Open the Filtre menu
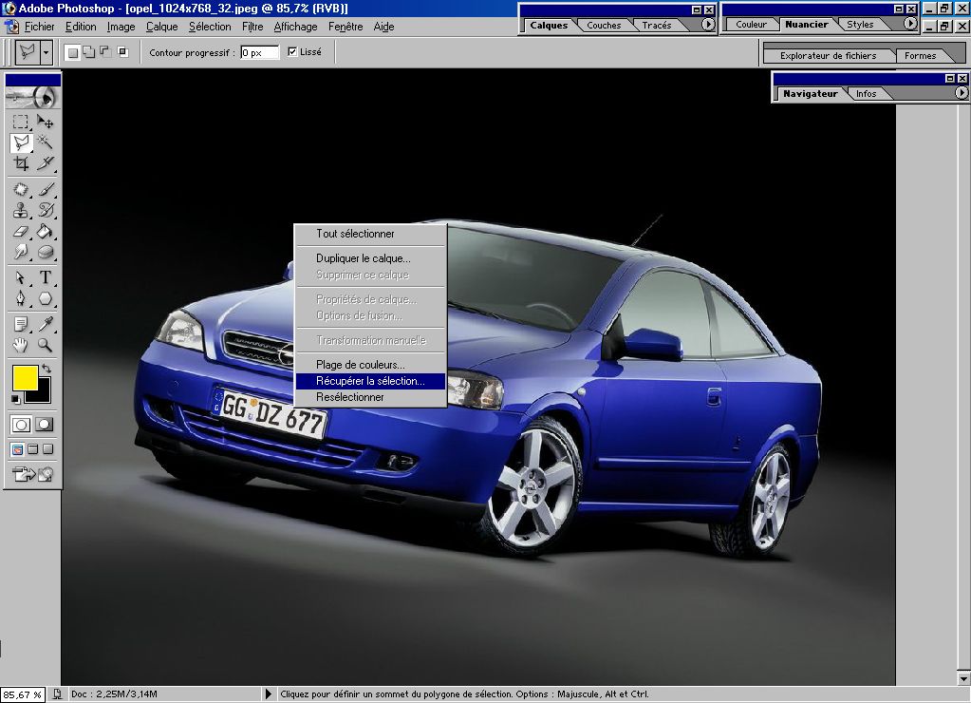The width and height of the screenshot is (971, 703). click(252, 27)
